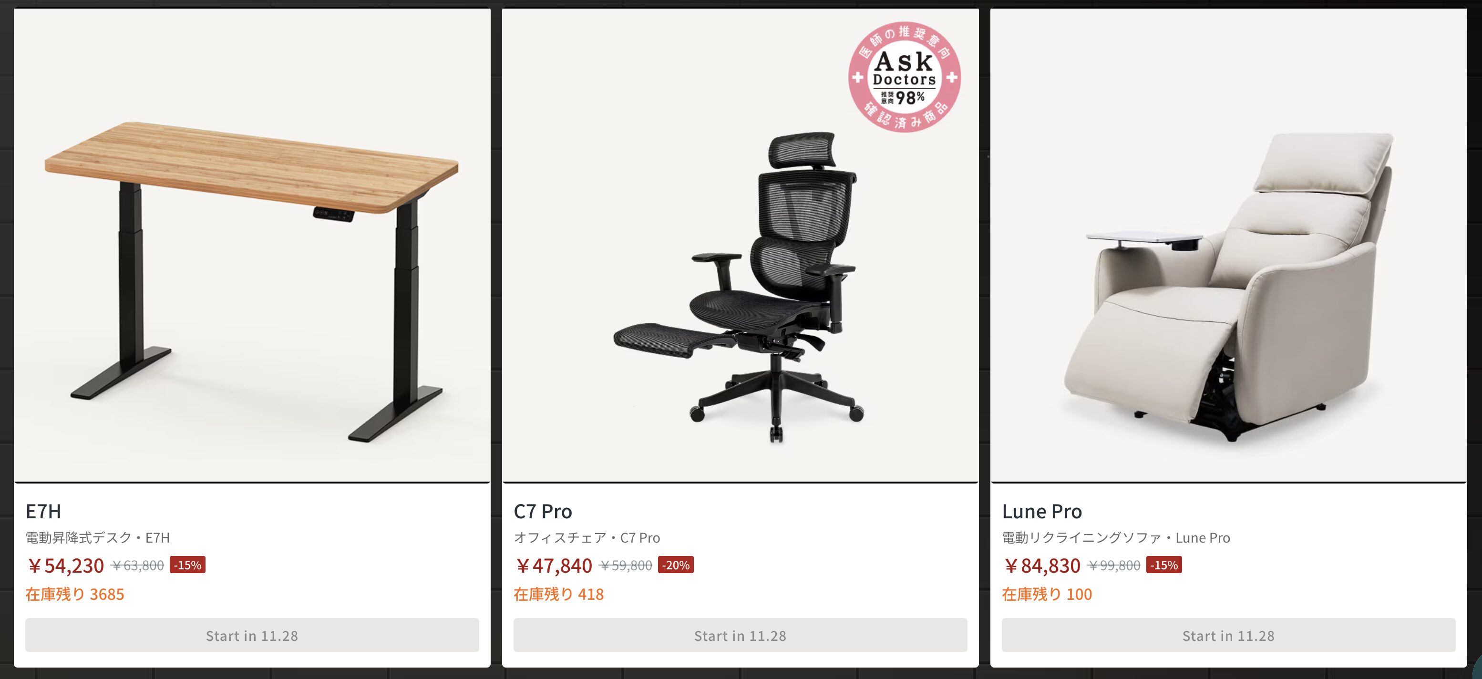
Task: Open the C7 Pro office chair image
Action: pyautogui.click(x=740, y=245)
